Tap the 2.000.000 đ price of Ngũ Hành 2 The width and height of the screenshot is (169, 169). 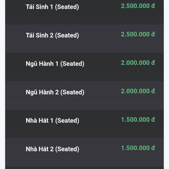coord(138,91)
